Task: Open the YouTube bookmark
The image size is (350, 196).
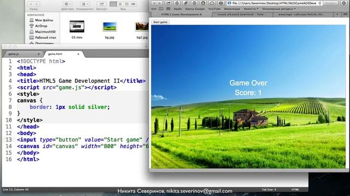Action: tap(214, 9)
